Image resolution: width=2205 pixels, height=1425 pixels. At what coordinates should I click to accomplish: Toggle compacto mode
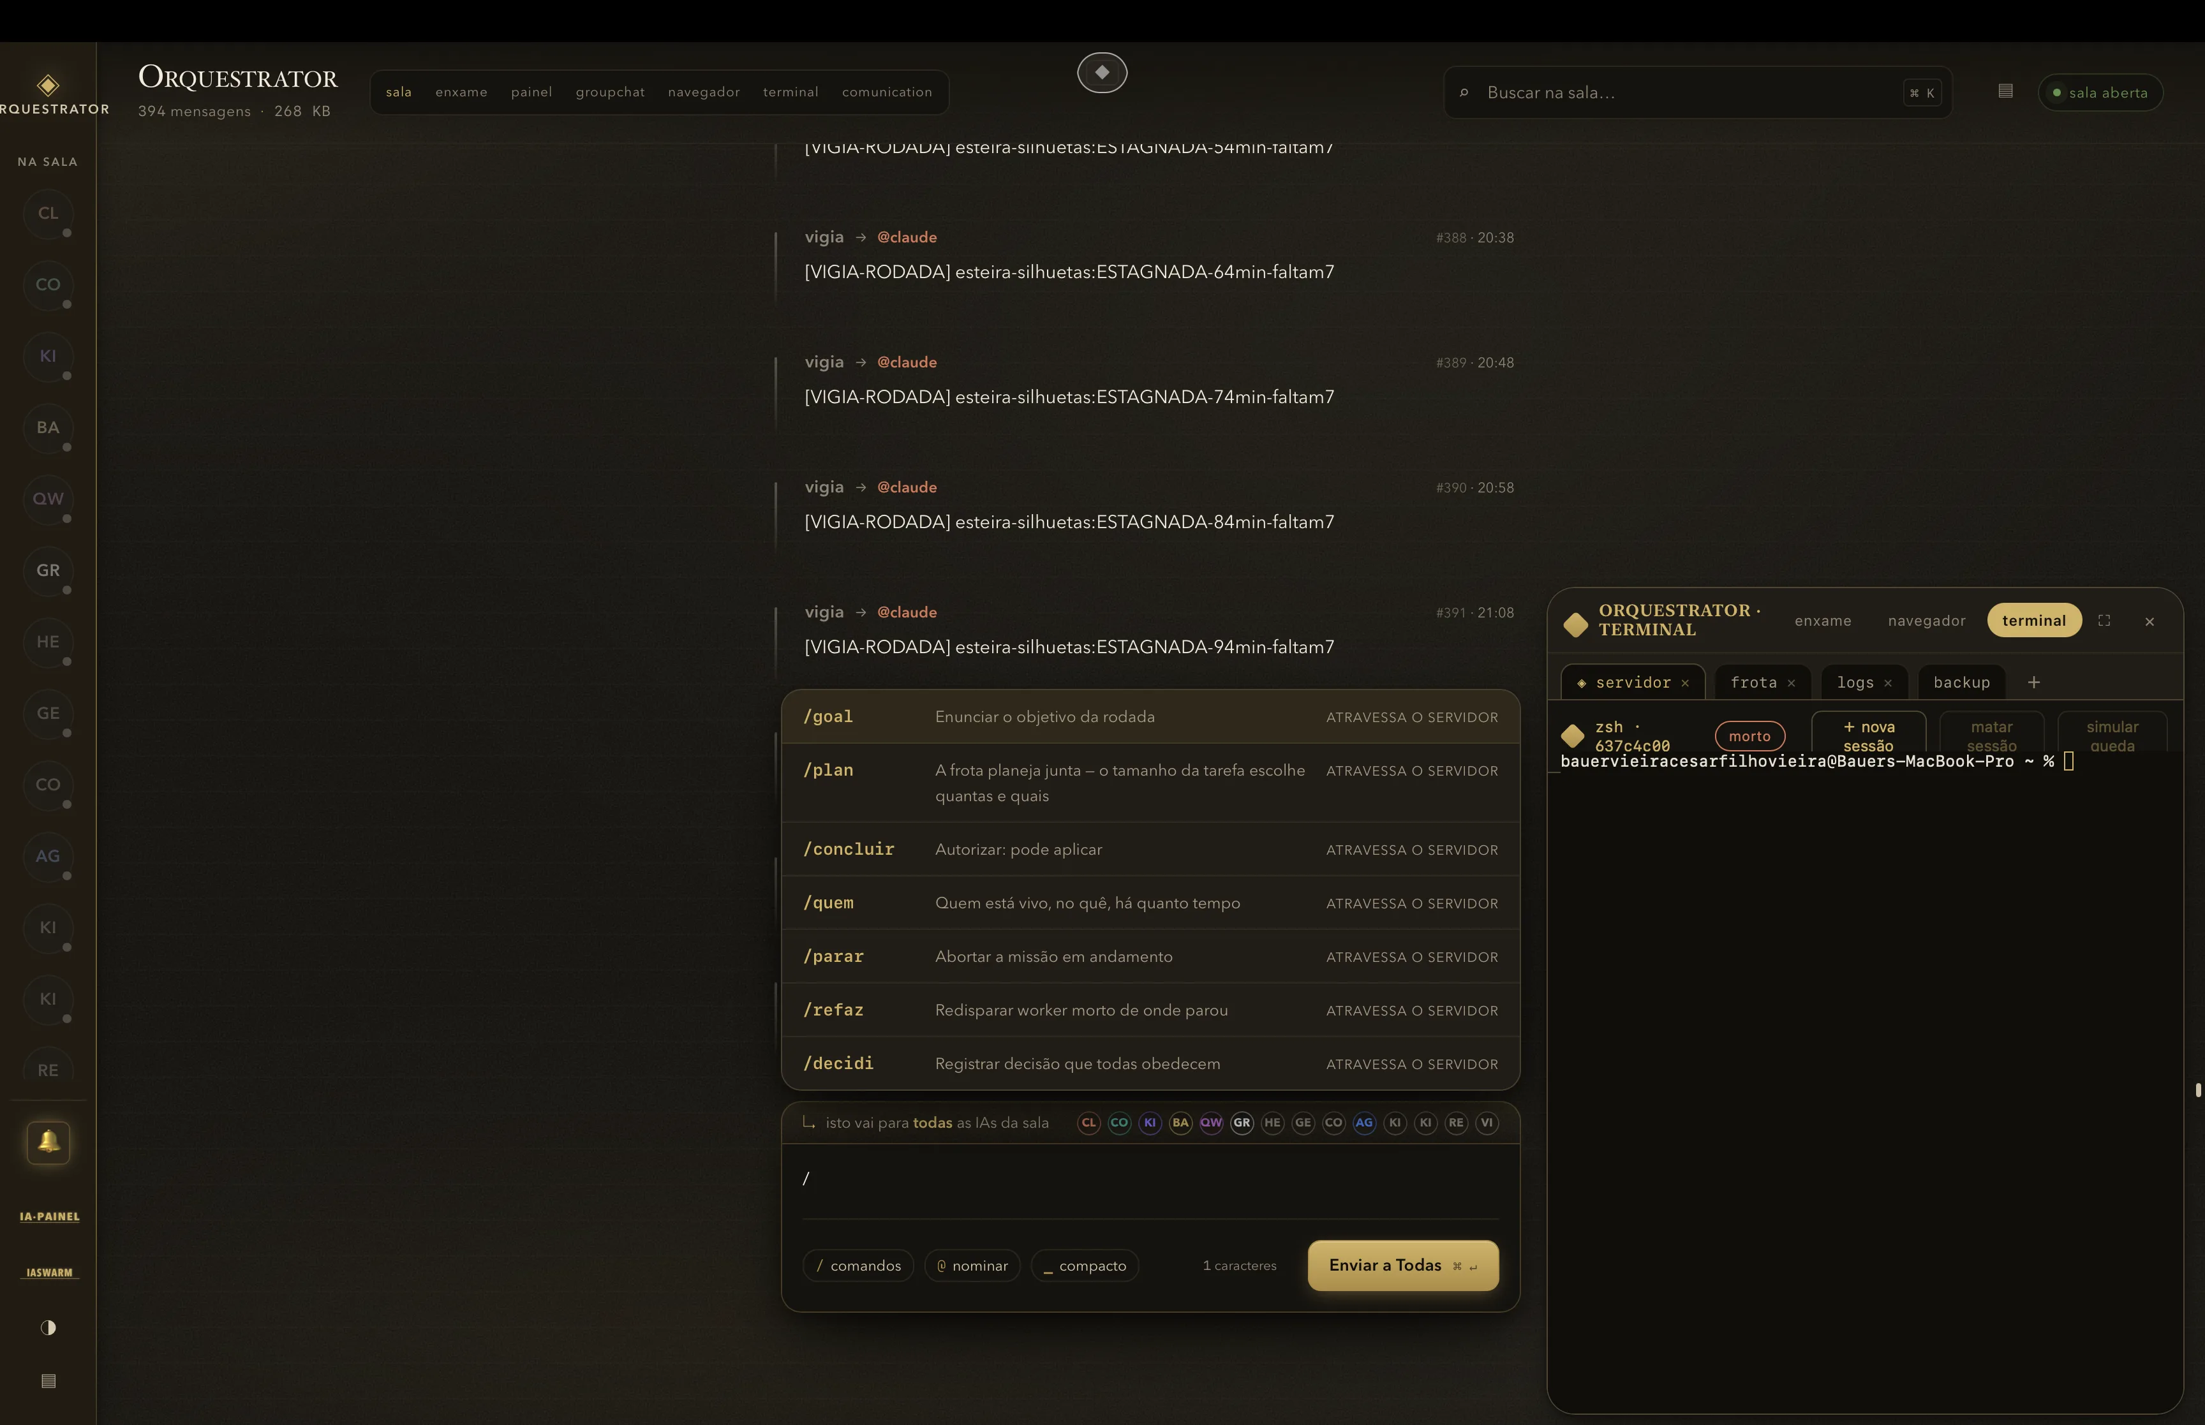click(1085, 1265)
